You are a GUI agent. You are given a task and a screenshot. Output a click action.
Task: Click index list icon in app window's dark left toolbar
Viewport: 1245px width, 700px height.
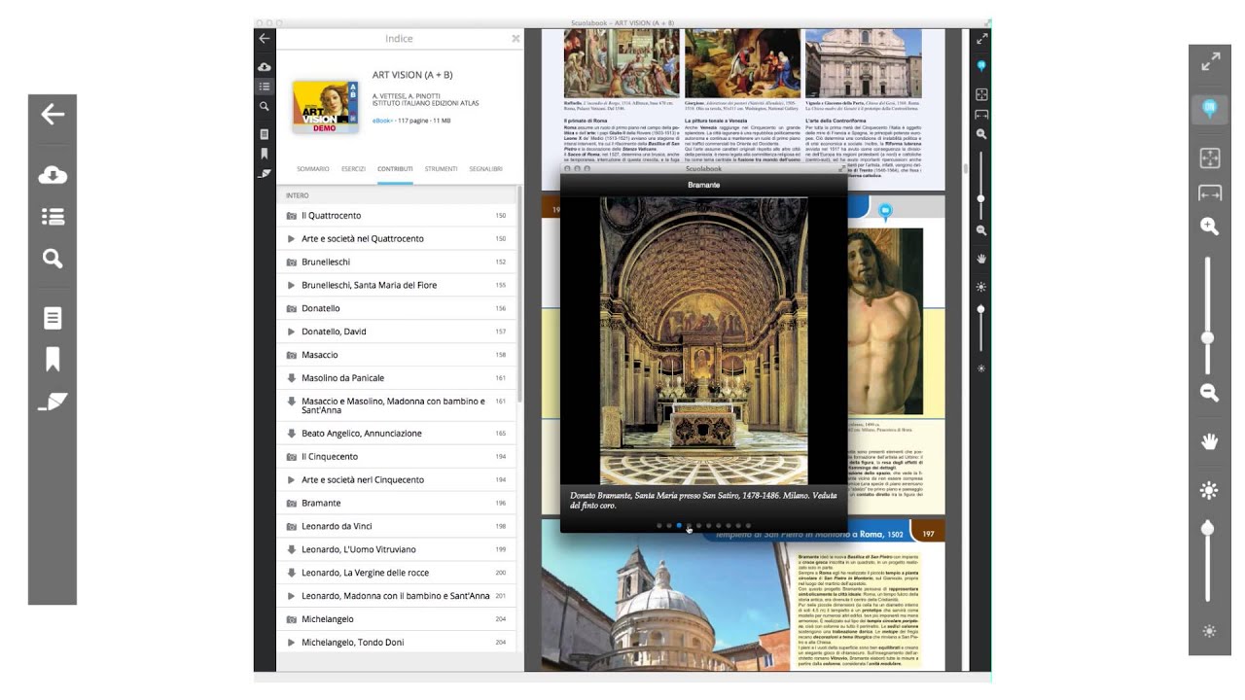[264, 87]
